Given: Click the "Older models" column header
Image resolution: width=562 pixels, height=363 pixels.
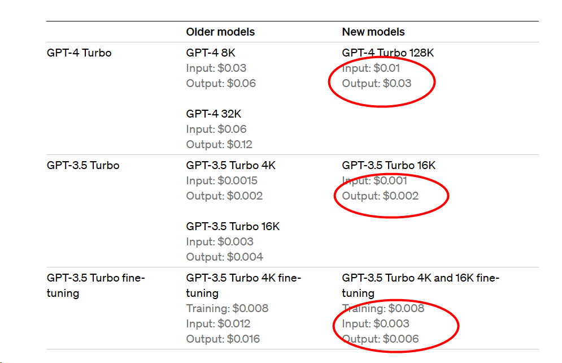Looking at the screenshot, I should 220,32.
